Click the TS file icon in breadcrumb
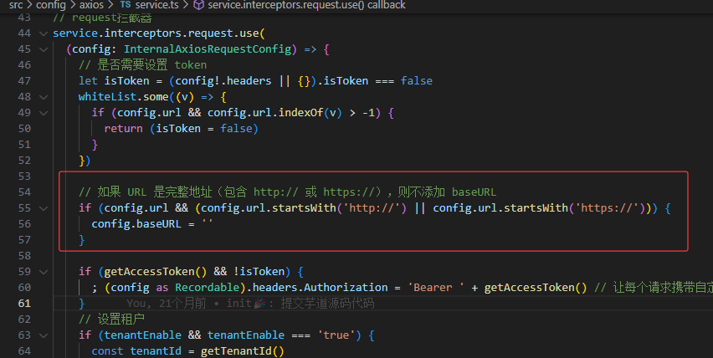 (126, 5)
